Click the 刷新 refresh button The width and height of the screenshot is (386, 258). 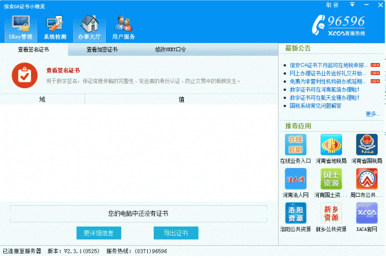coord(332,5)
